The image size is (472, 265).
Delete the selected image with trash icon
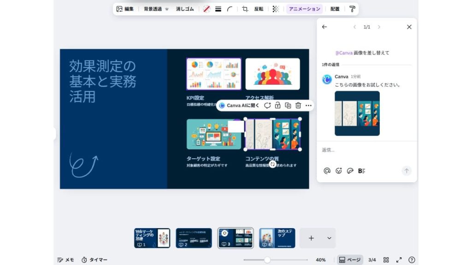[x=298, y=105]
